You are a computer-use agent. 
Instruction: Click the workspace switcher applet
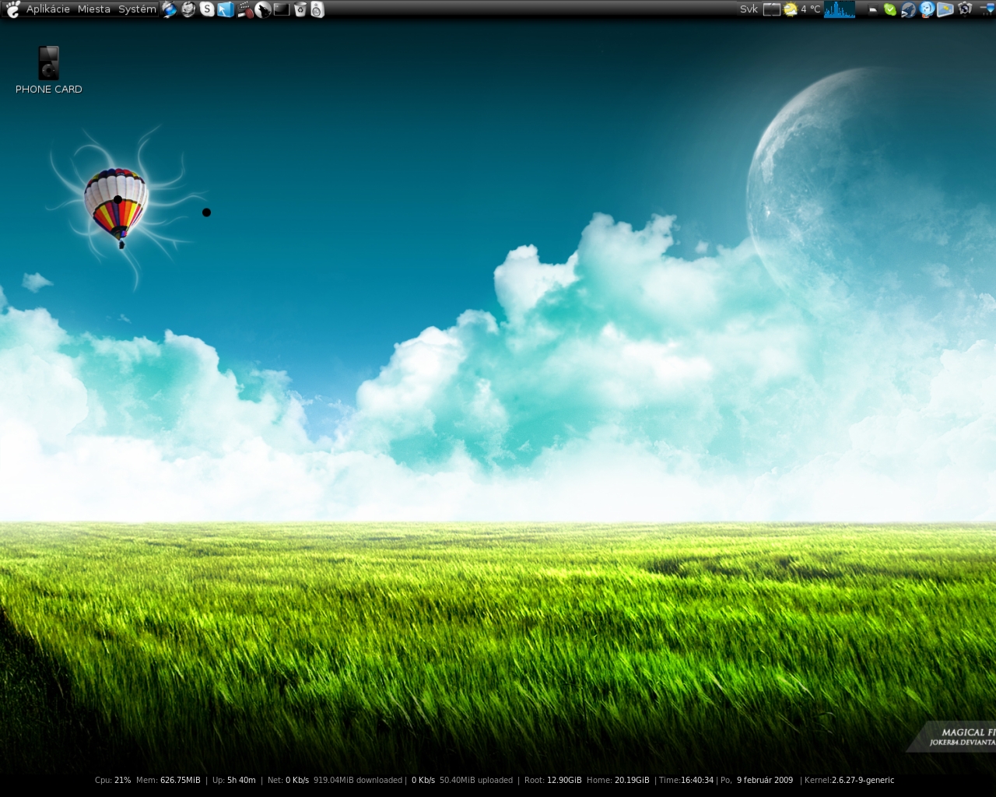pyautogui.click(x=771, y=9)
